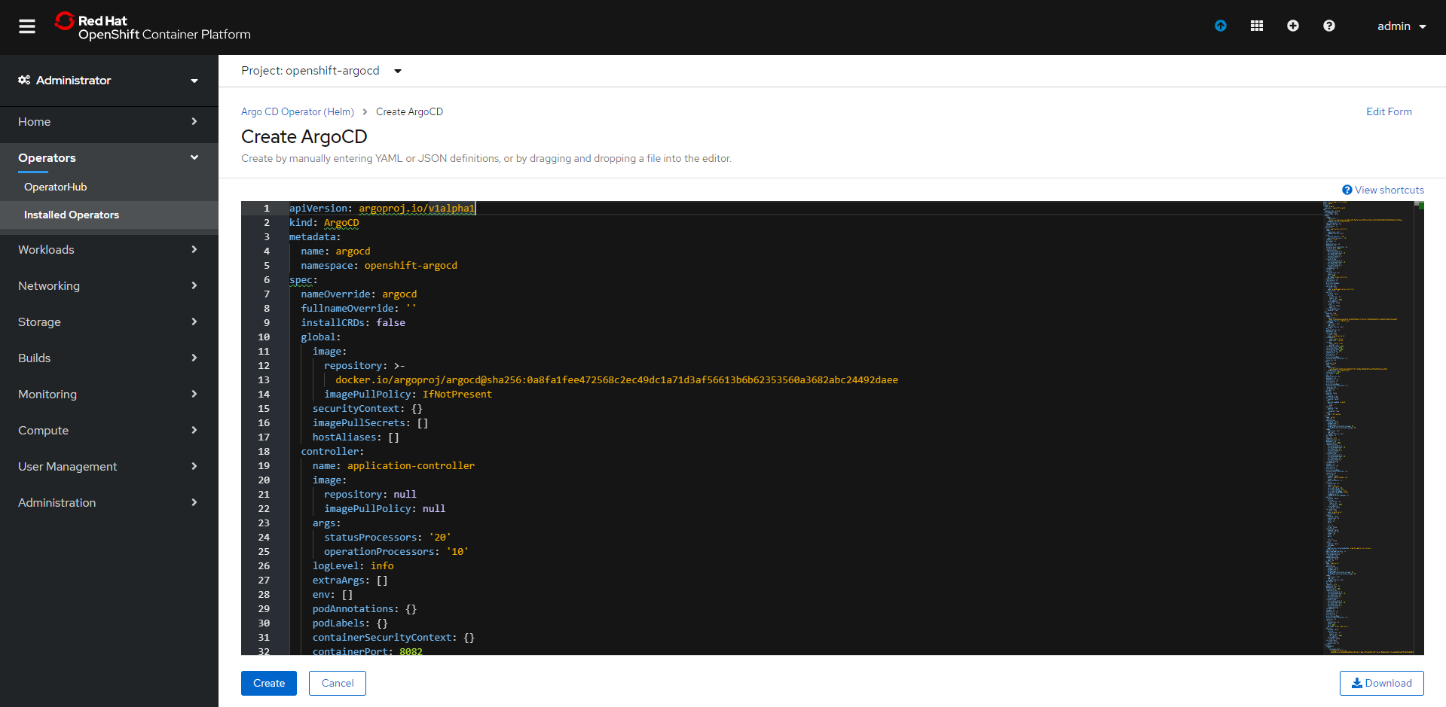Image resolution: width=1446 pixels, height=707 pixels.
Task: Open the Administrator perspective switcher
Action: [109, 81]
